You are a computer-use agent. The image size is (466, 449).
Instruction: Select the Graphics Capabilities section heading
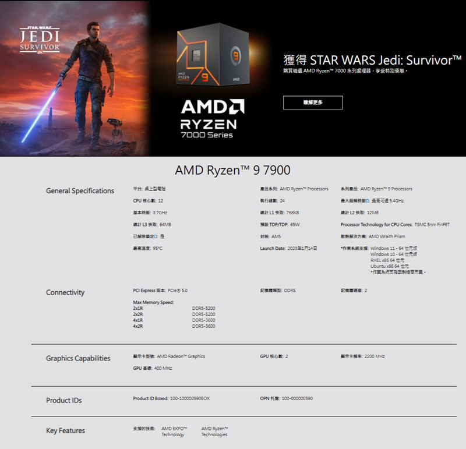pyautogui.click(x=78, y=358)
